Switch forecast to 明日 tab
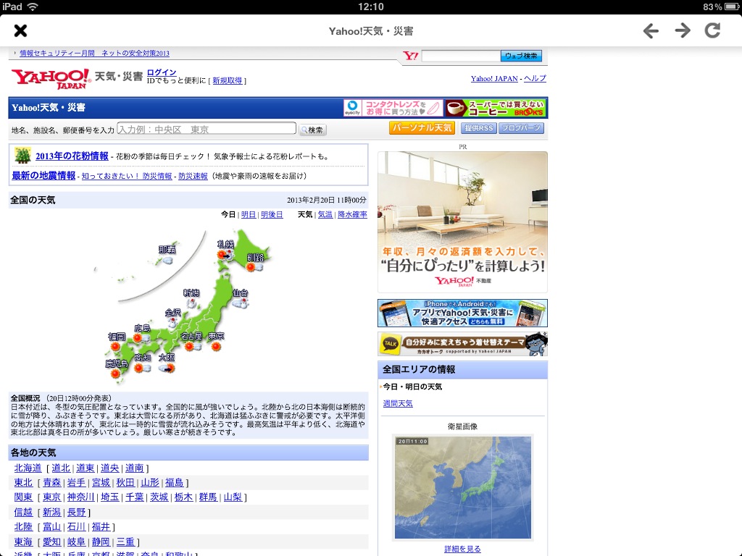742x556 pixels. (249, 214)
